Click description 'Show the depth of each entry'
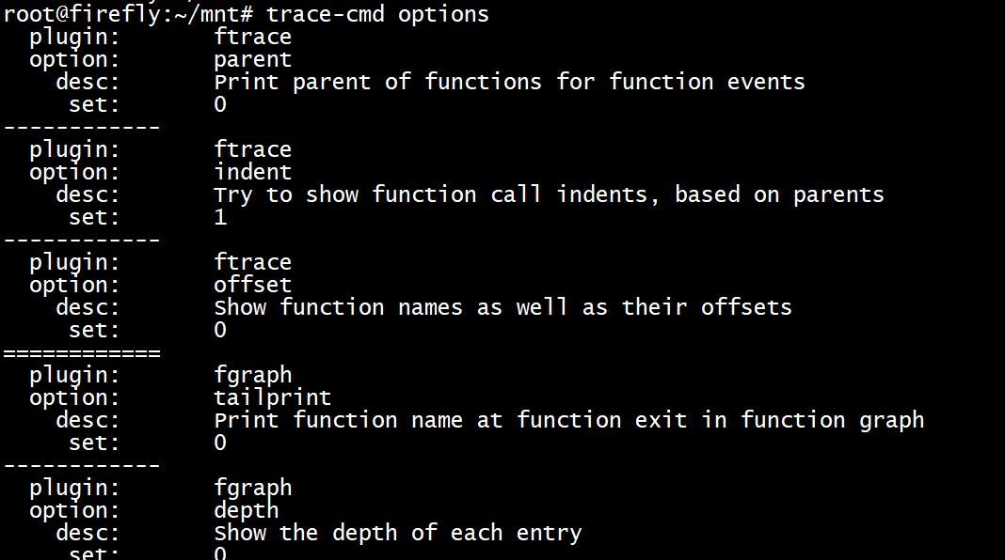The height and width of the screenshot is (560, 1005). click(397, 533)
